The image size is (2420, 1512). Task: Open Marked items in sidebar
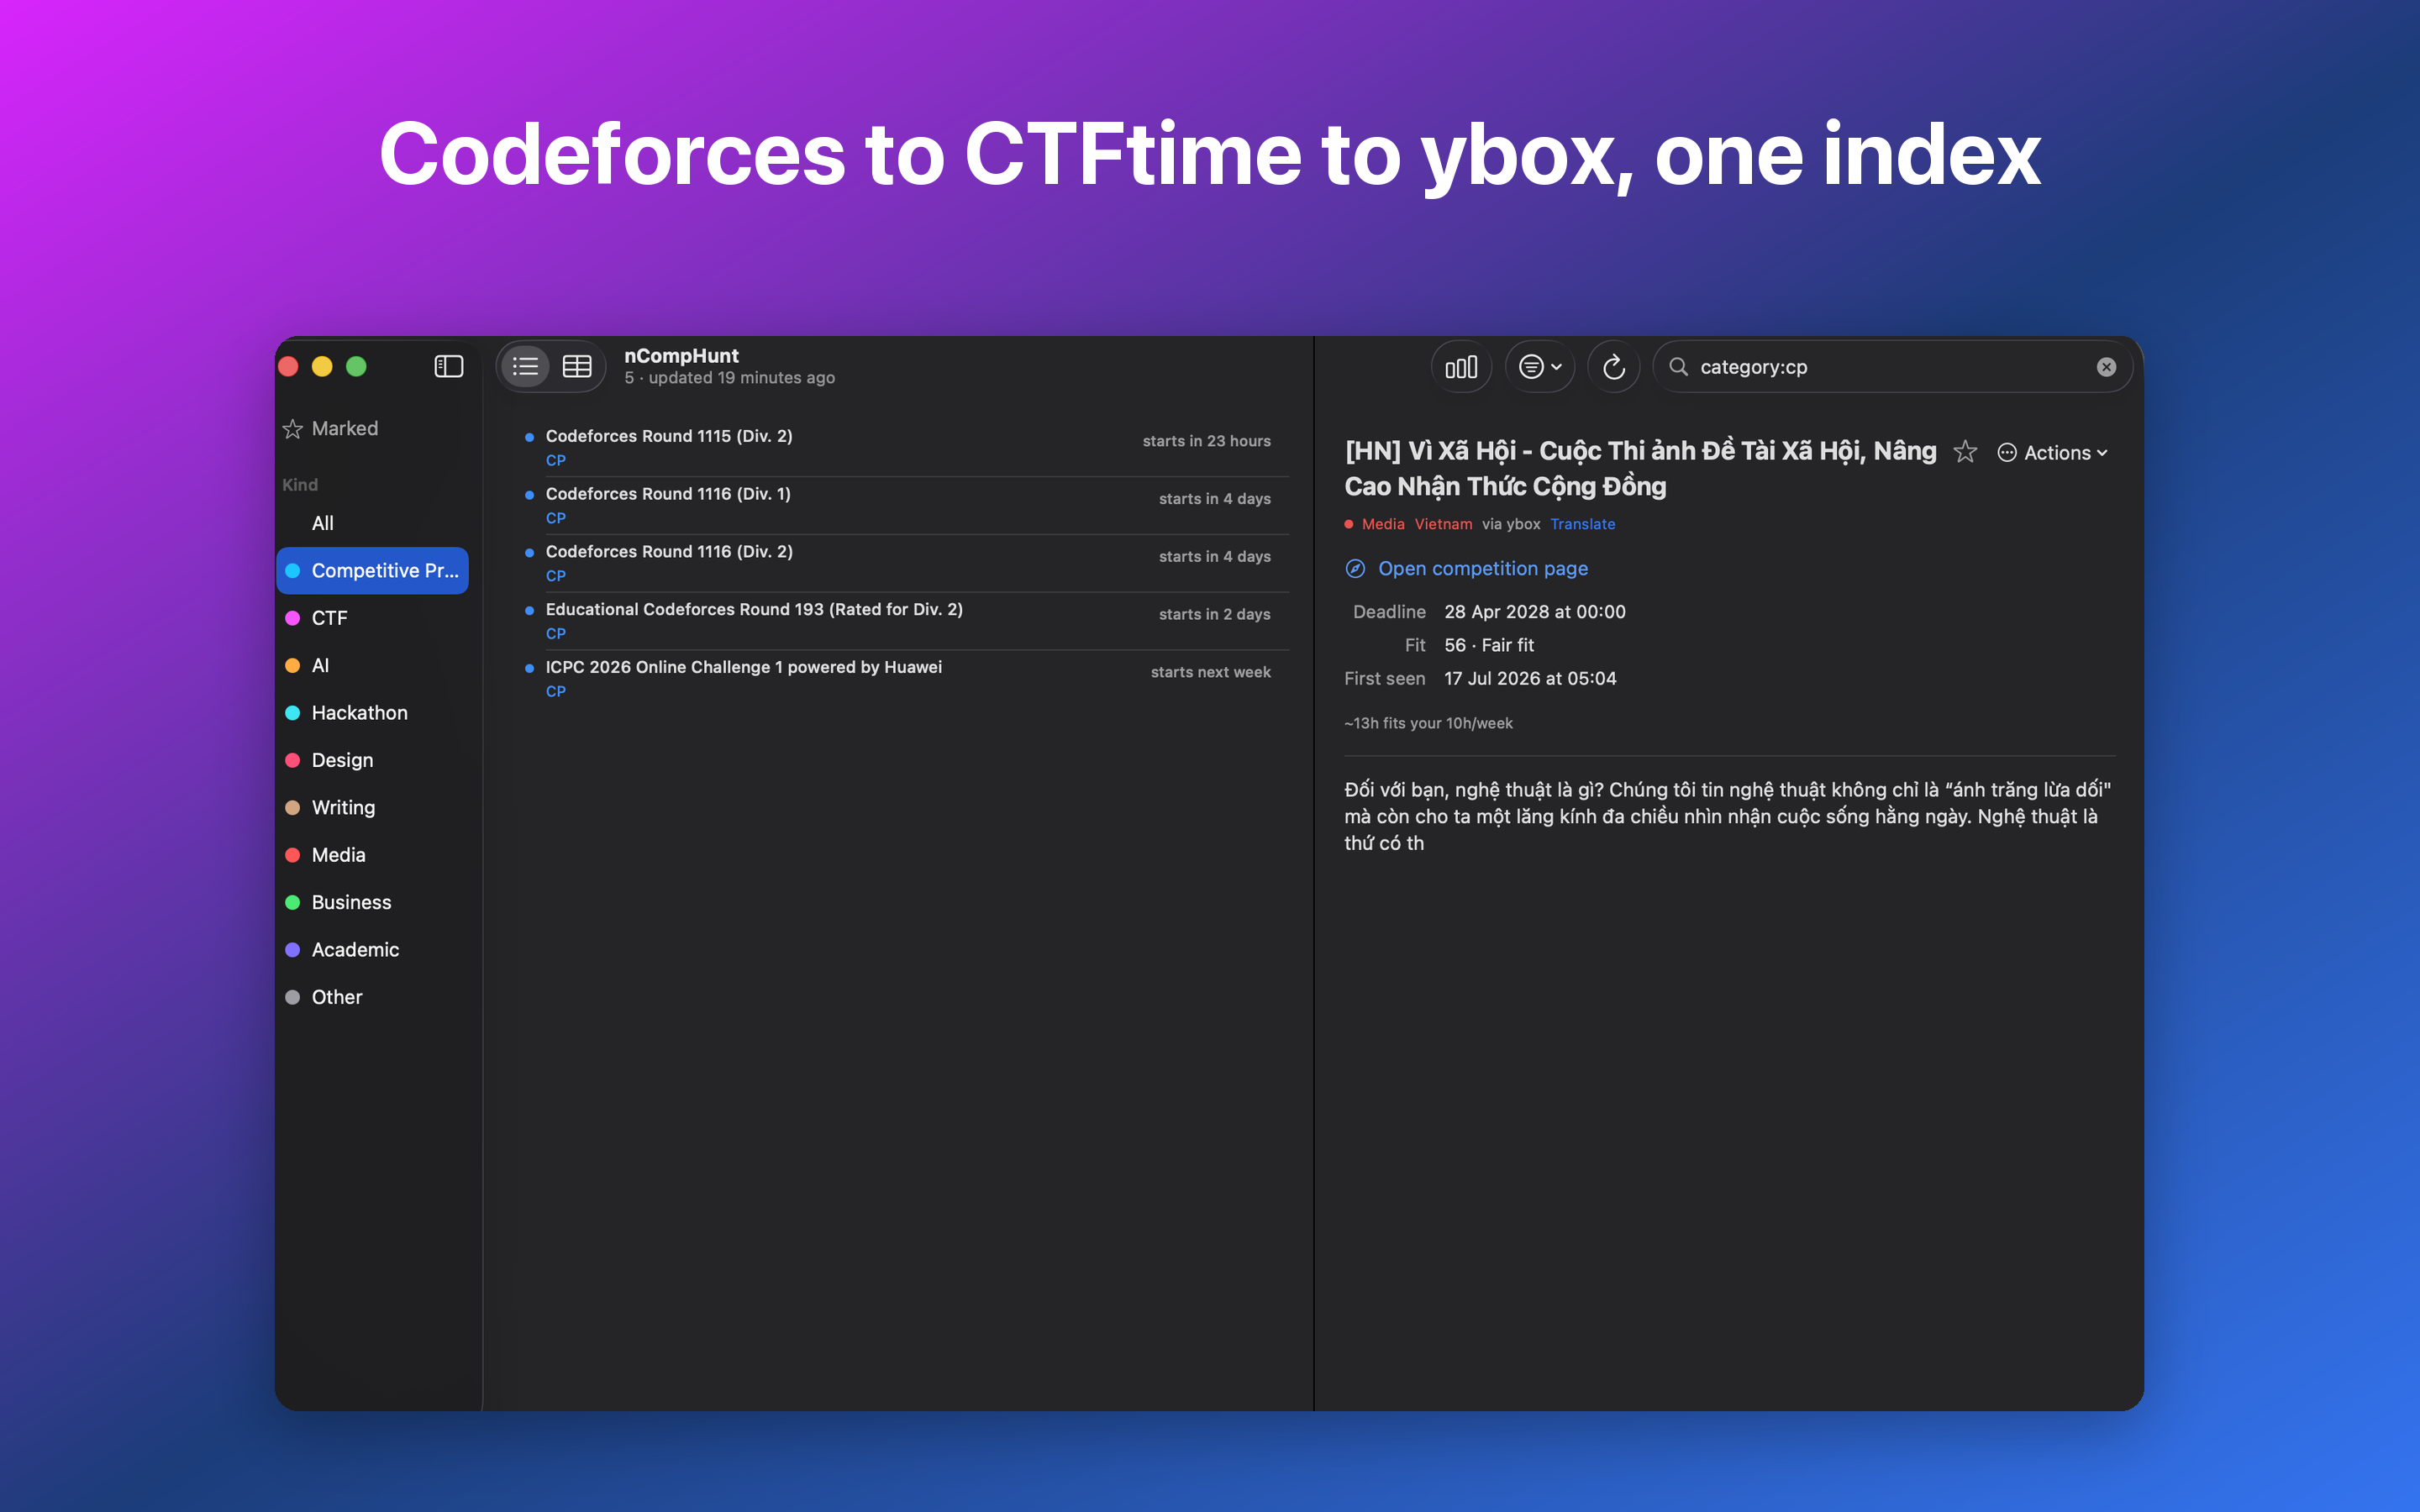pyautogui.click(x=372, y=428)
